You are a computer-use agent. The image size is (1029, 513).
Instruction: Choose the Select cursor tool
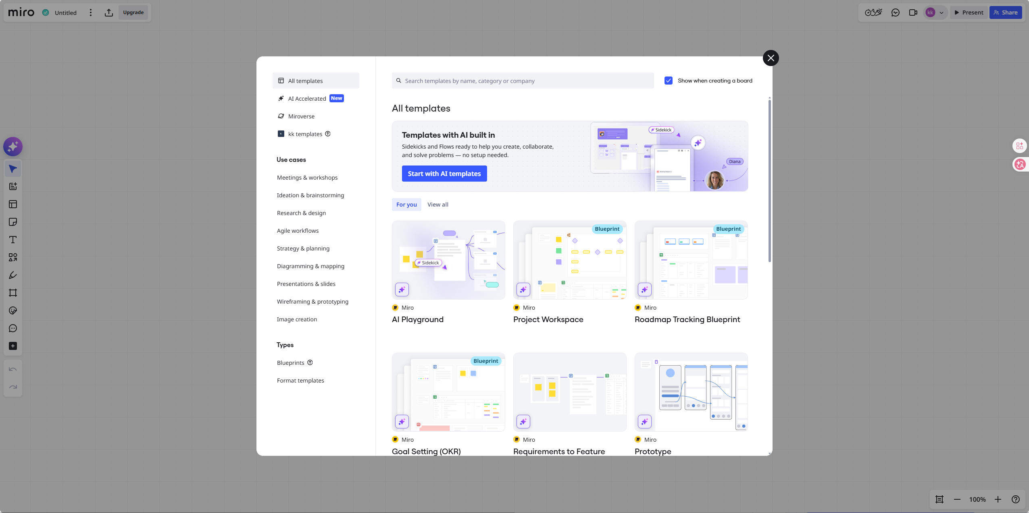13,169
